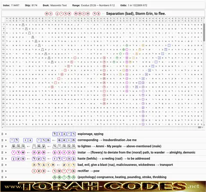206x192 pixels.
Task: Click grid row number 31
Action: click(x=3, y=124)
